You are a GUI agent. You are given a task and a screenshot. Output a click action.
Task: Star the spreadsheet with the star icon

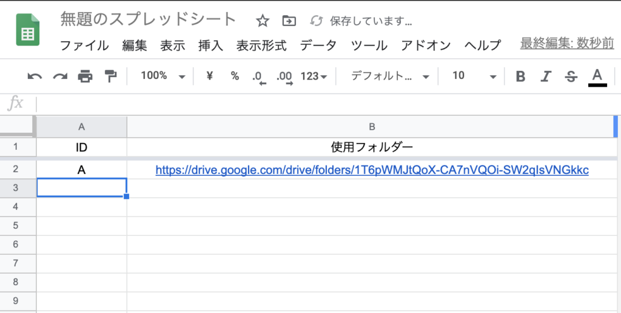[262, 21]
